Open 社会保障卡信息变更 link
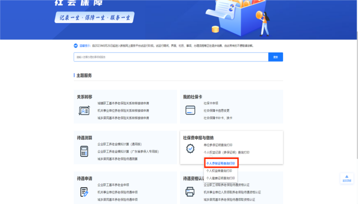Image resolution: width=358 pixels, height=204 pixels. point(216,111)
